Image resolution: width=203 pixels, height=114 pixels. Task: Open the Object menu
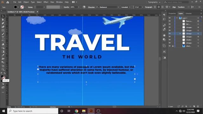point(26,2)
